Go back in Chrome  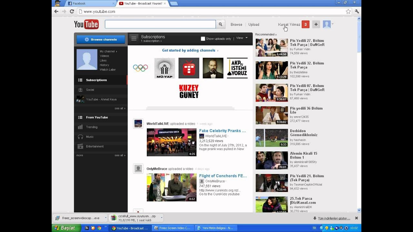[56, 11]
